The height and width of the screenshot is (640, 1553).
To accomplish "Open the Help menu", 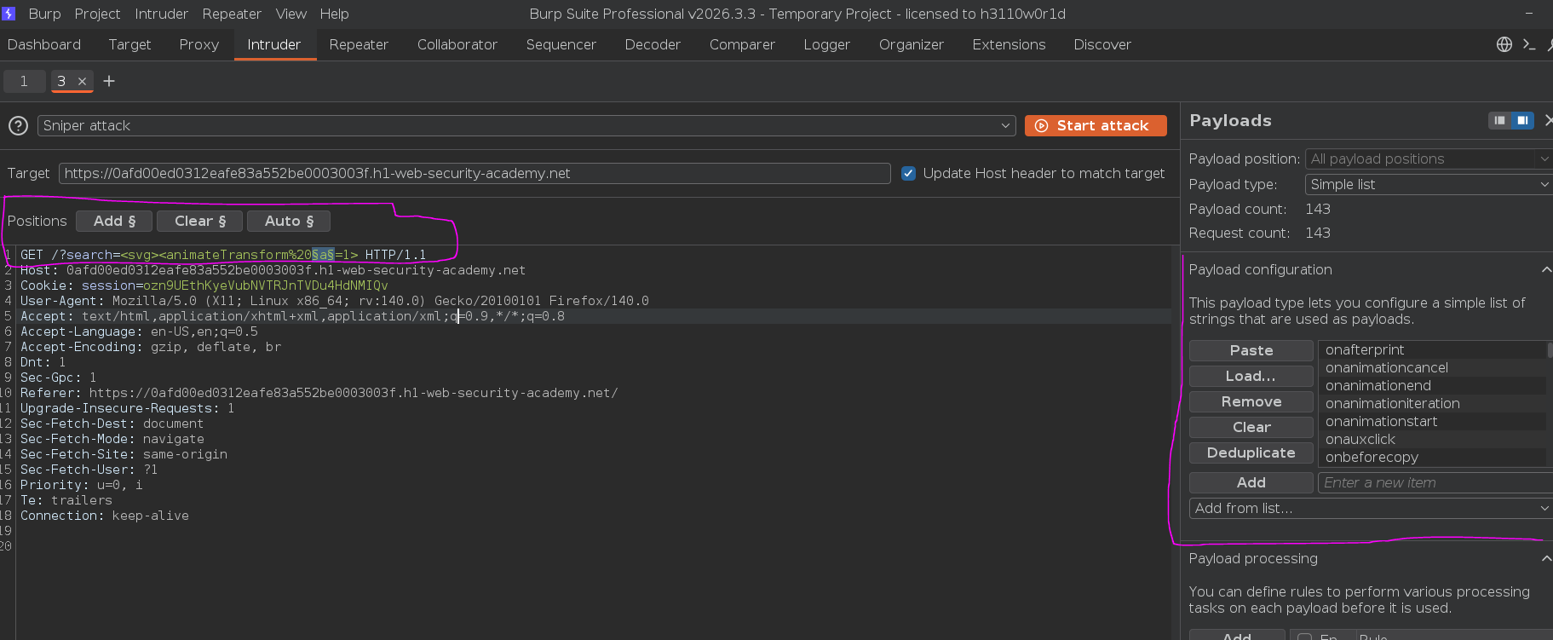I will coord(334,14).
